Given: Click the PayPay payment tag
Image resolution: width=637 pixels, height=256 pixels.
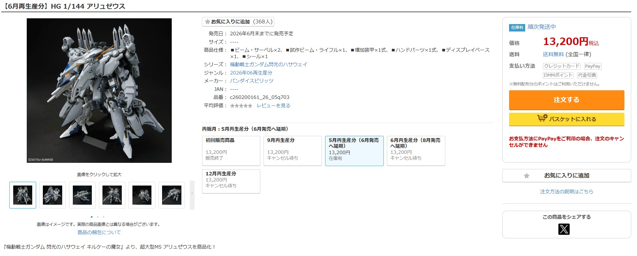Looking at the screenshot, I should pos(593,66).
